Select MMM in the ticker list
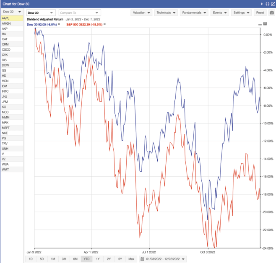This screenshot has width=276, height=263. point(12,117)
